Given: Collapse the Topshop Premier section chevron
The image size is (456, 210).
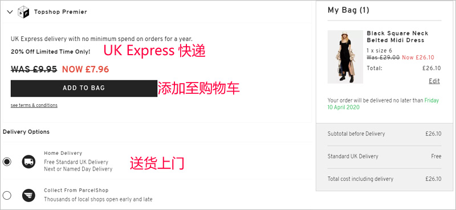Looking at the screenshot, I should (x=10, y=12).
